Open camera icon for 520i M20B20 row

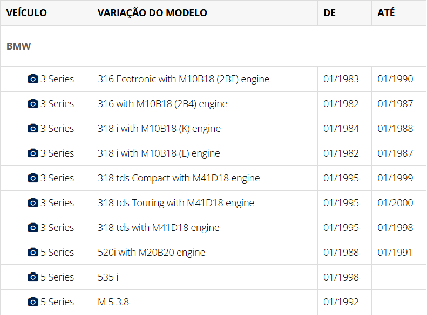point(33,253)
